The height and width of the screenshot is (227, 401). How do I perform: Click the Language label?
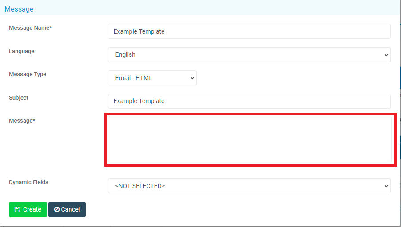pyautogui.click(x=22, y=51)
